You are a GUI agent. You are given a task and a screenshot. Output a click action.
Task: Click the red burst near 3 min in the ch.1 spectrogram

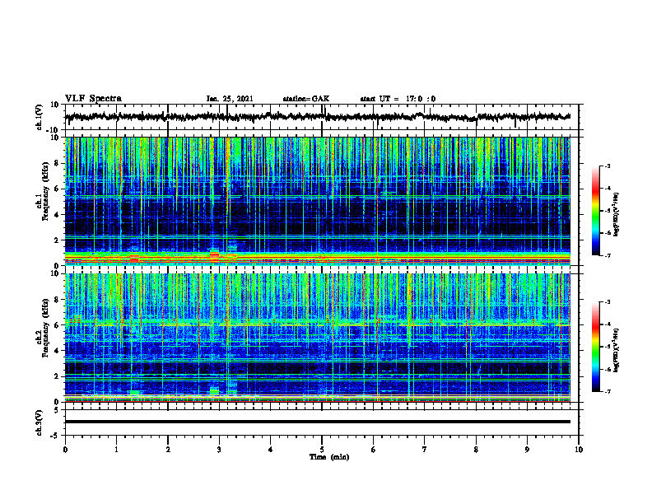point(215,254)
